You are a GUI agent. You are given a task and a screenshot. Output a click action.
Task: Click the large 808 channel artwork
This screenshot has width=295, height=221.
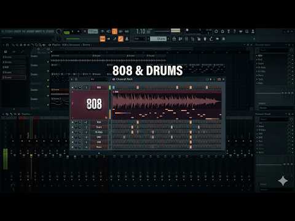coord(90,105)
